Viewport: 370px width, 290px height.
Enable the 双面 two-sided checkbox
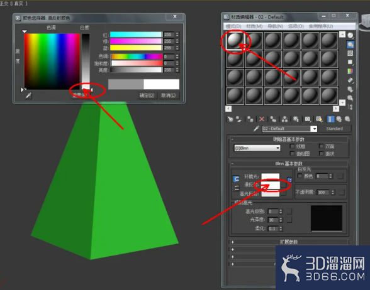pyautogui.click(x=321, y=146)
